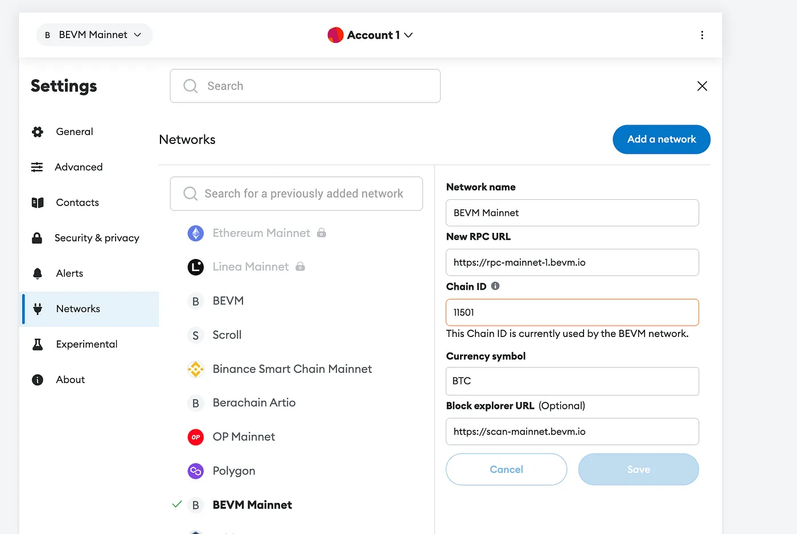Image resolution: width=797 pixels, height=534 pixels.
Task: Click the Networks plug icon
Action: click(x=38, y=309)
